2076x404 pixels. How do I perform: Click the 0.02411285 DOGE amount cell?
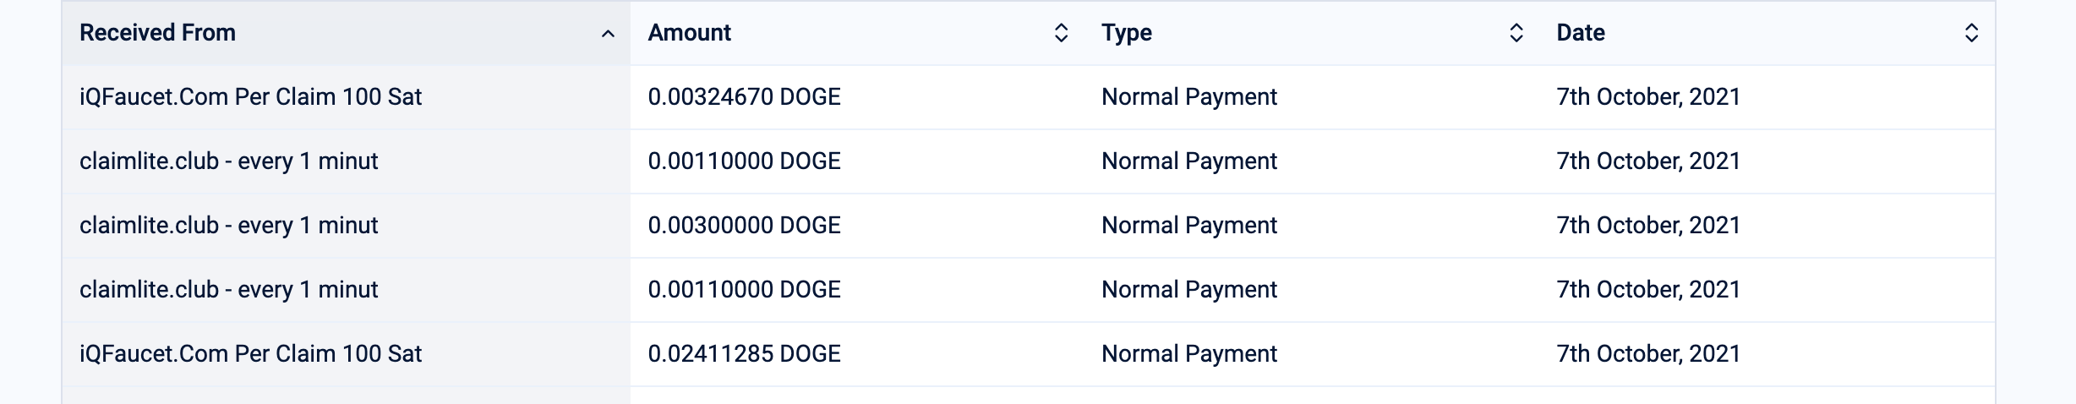tap(744, 354)
